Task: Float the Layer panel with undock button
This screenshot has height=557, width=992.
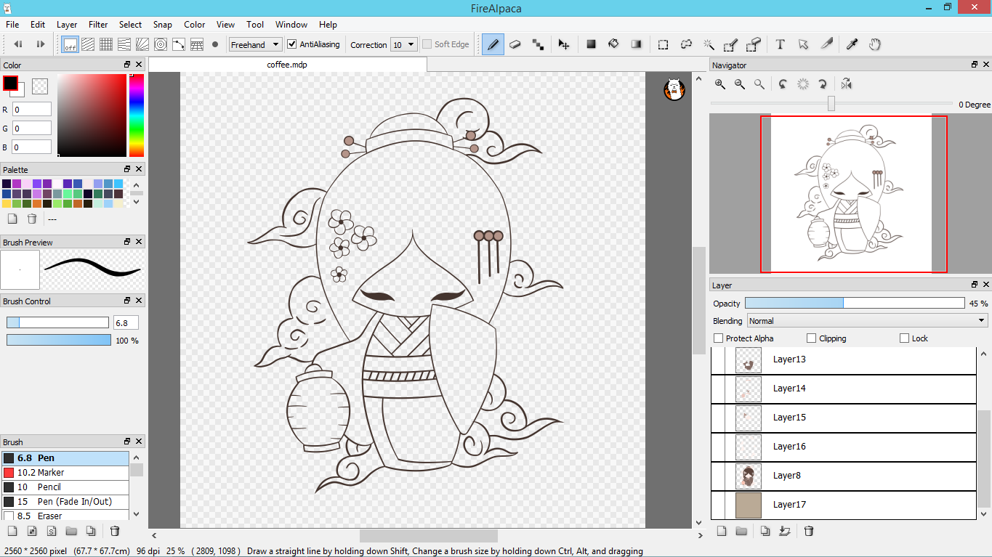Action: pos(975,285)
